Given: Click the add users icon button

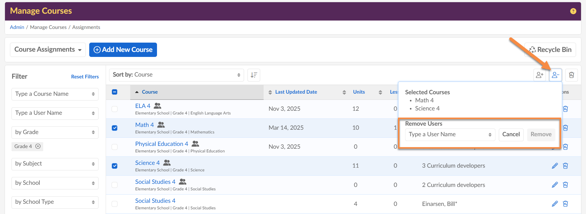Looking at the screenshot, I should [x=540, y=75].
